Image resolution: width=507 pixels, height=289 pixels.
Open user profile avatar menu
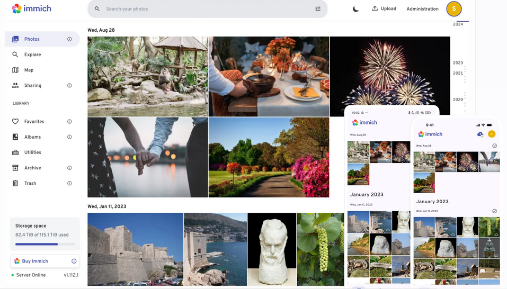pyautogui.click(x=454, y=9)
